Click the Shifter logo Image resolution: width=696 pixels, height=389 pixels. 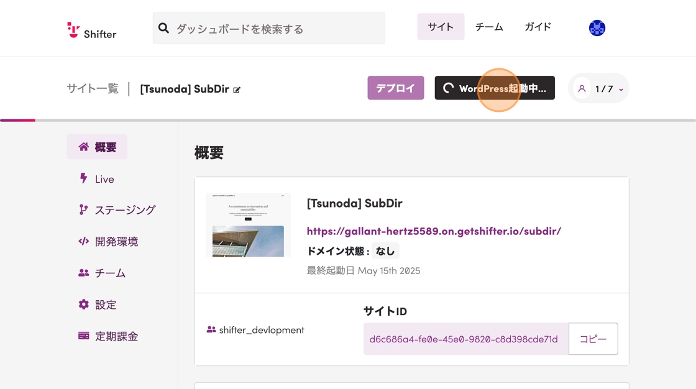tap(91, 30)
